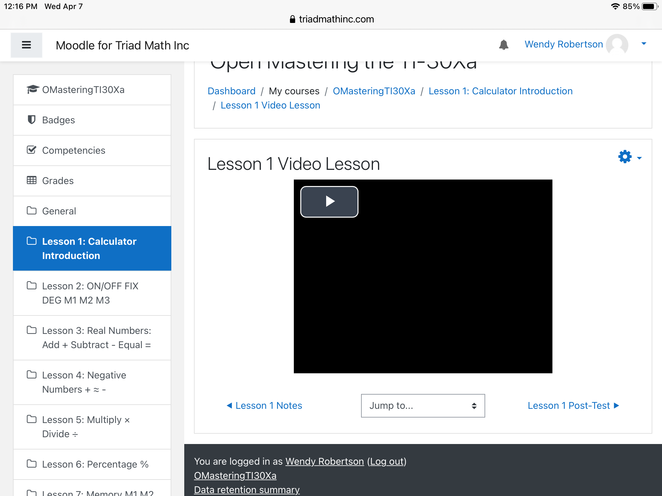The height and width of the screenshot is (496, 662).
Task: Click the Lesson 3 folder icon
Action: 31,330
